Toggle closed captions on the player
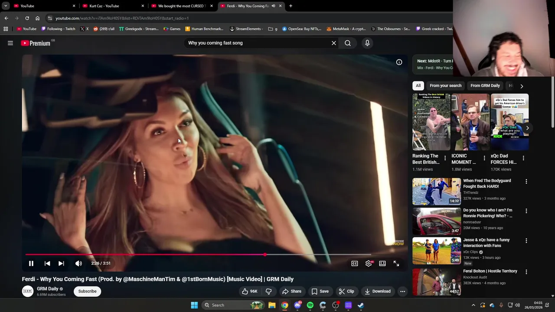The width and height of the screenshot is (555, 312). pos(355,263)
